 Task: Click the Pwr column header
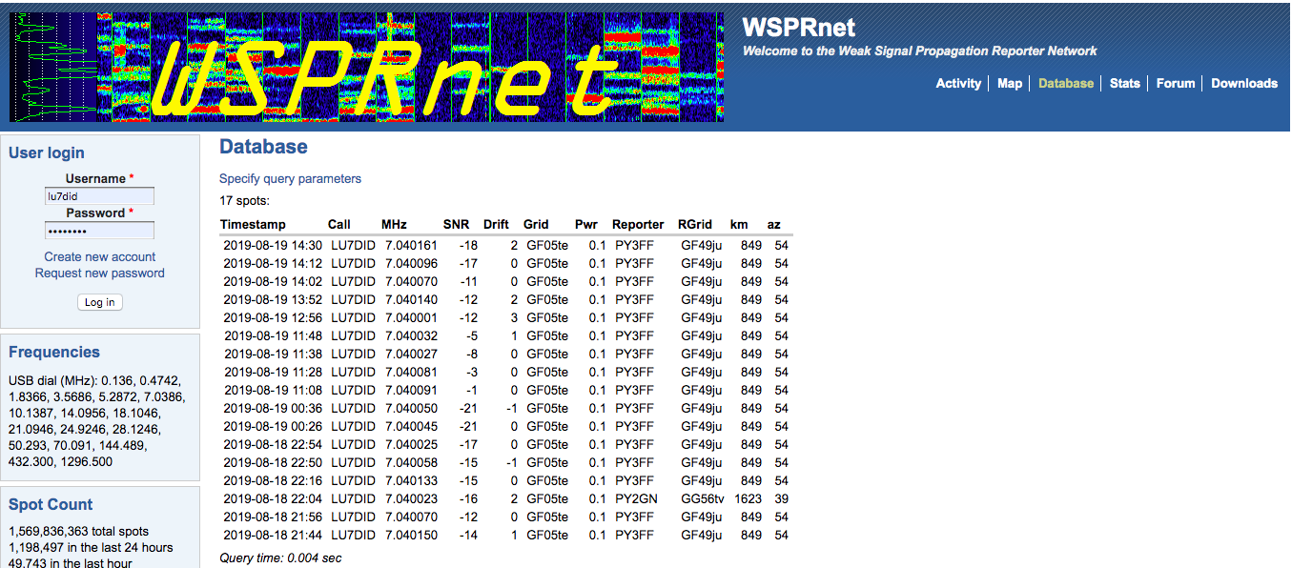(586, 225)
